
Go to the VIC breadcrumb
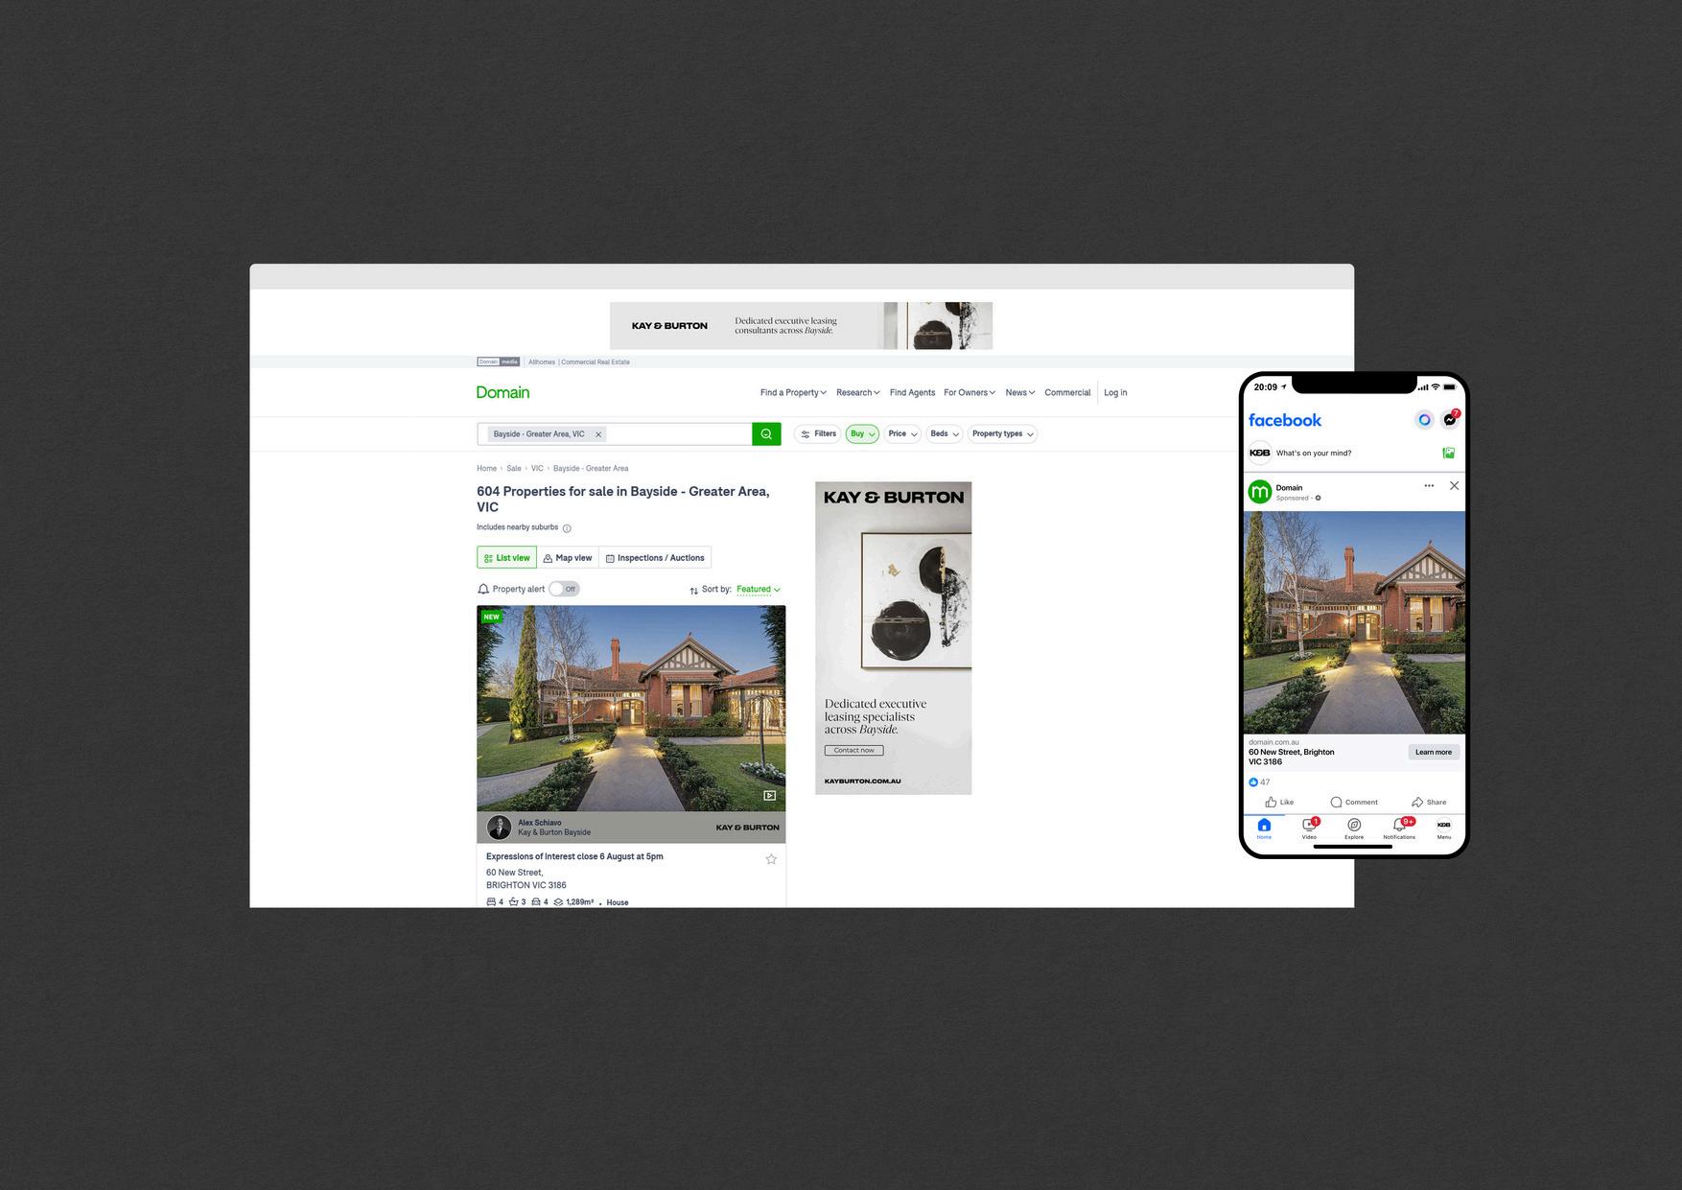coord(537,469)
